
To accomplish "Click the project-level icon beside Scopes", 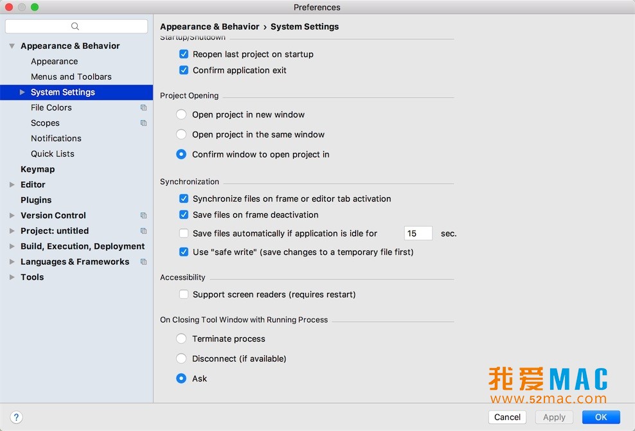I will pos(143,123).
